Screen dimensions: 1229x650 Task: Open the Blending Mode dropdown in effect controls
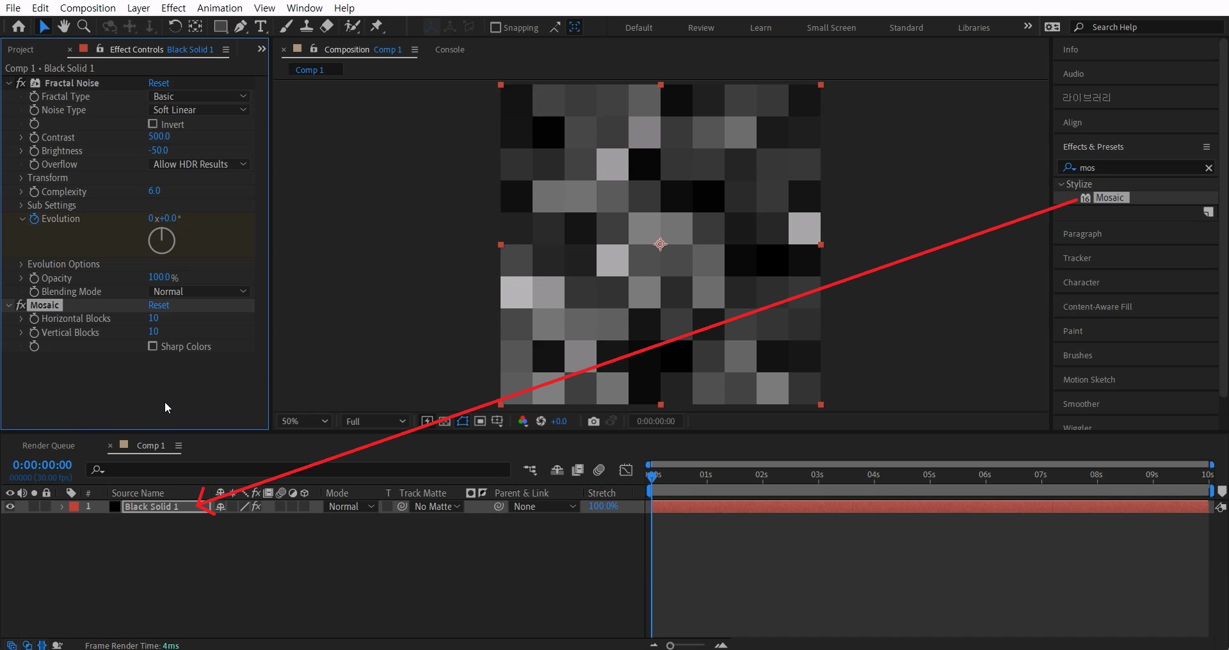199,292
